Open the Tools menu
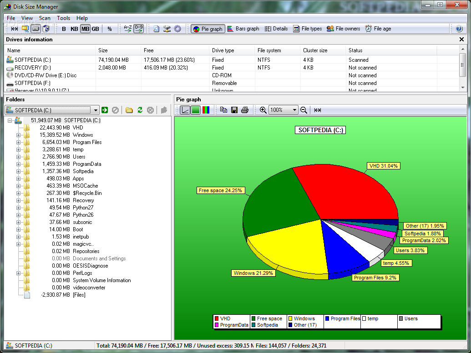471x353 pixels. pyautogui.click(x=63, y=18)
